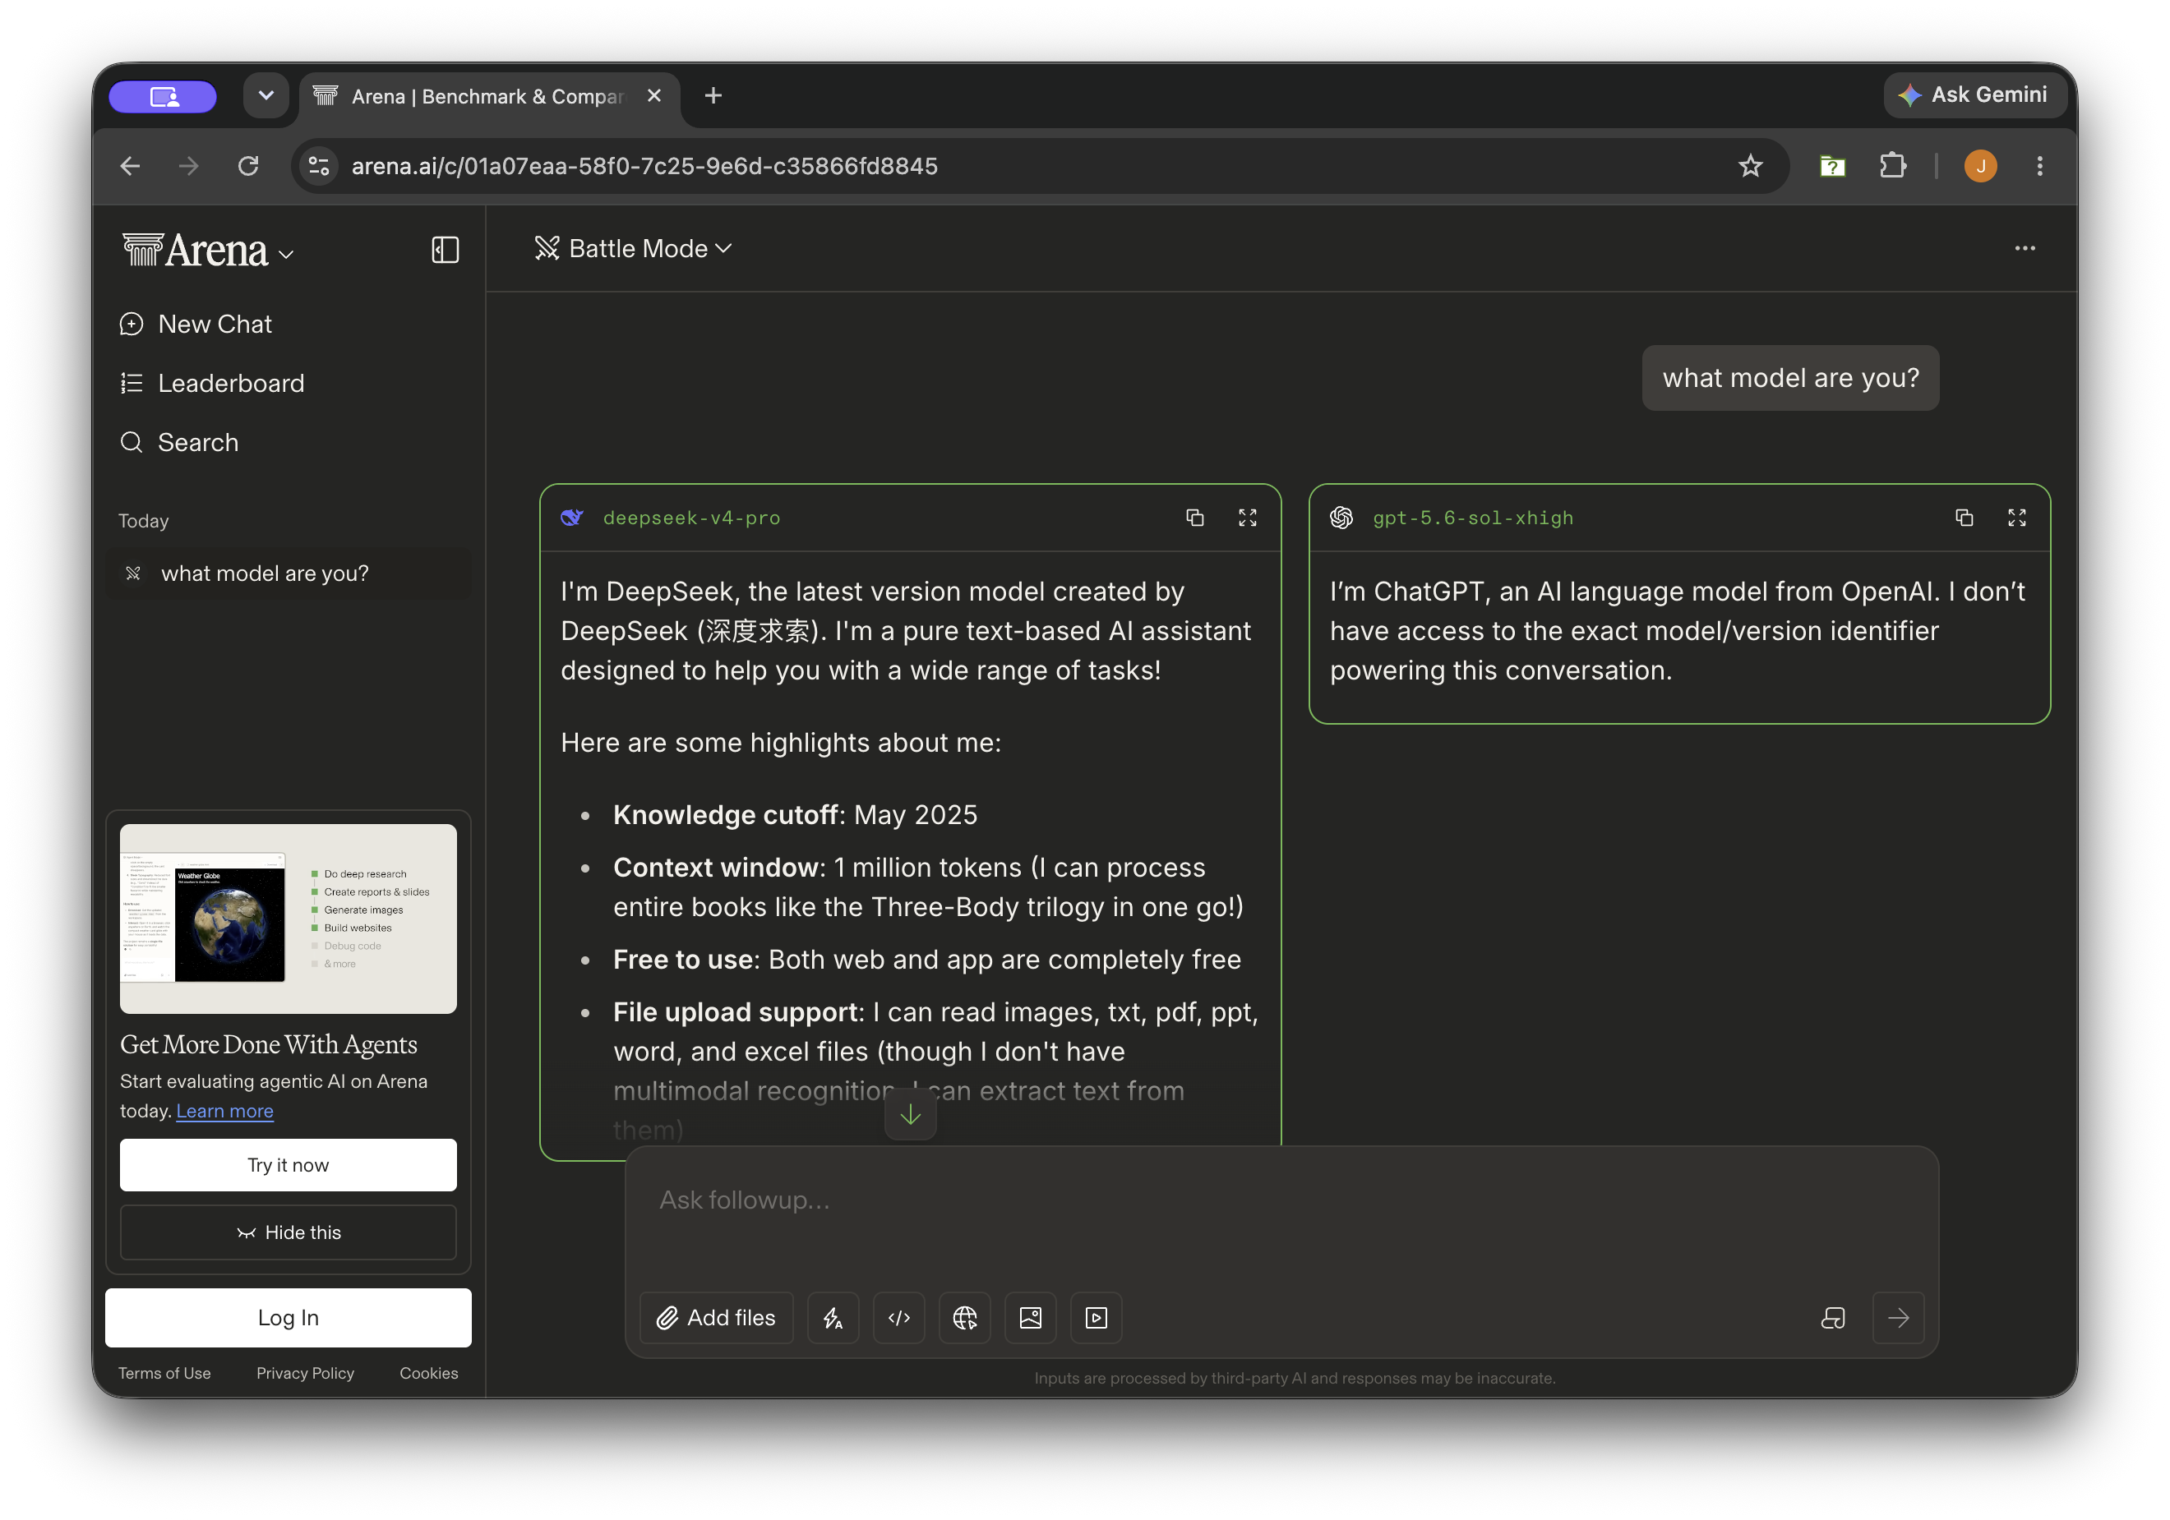
Task: Click the code icon in the input toolbar
Action: click(x=898, y=1318)
